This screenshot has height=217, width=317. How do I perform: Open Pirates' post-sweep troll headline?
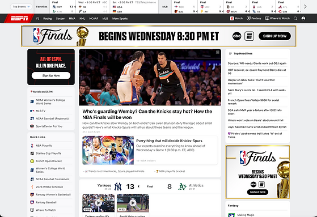pyautogui.click(x=255, y=135)
